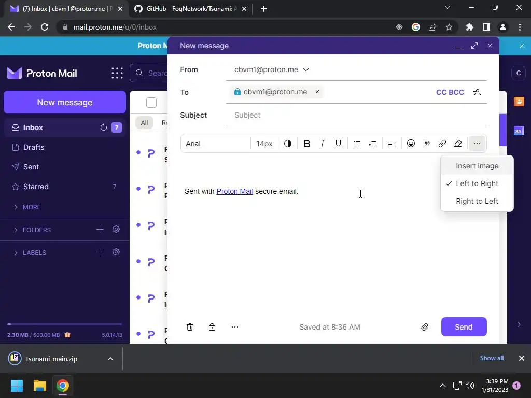Viewport: 531px width, 398px height.
Task: Open the Tsunami-main.zip download
Action: (x=51, y=359)
